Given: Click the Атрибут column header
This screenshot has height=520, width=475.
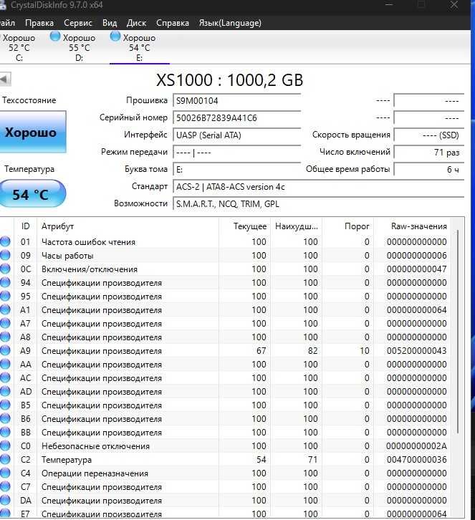Looking at the screenshot, I should 128,226.
